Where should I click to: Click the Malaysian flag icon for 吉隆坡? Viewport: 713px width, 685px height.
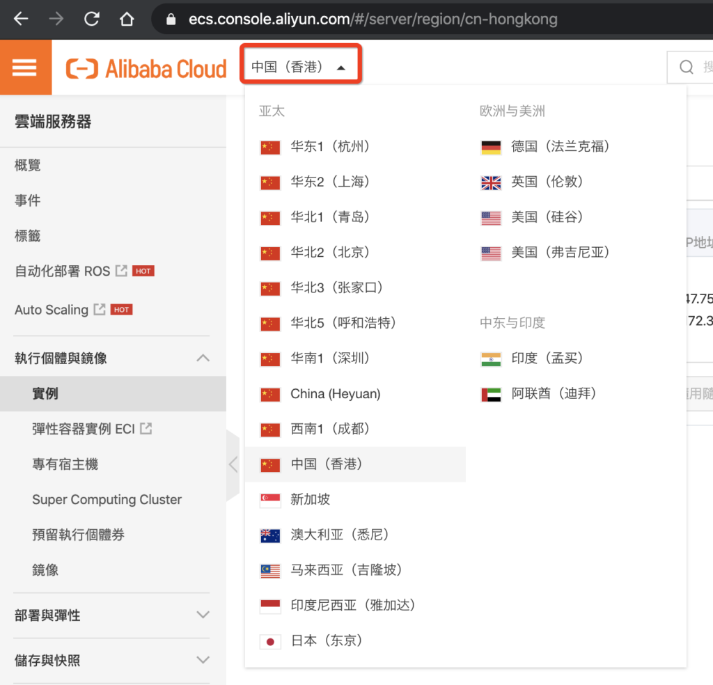tap(270, 571)
